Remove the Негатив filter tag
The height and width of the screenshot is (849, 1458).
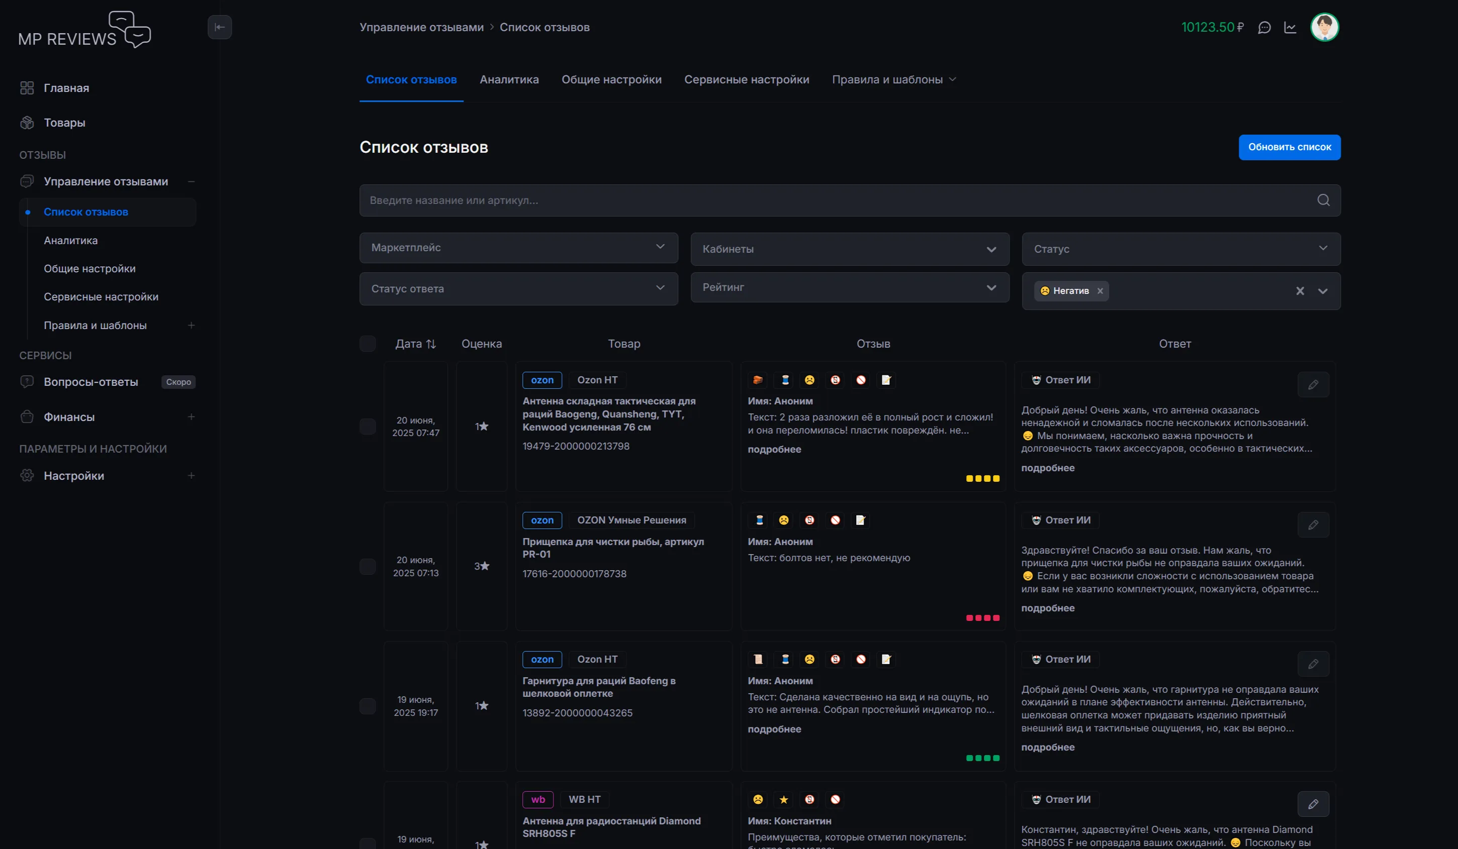pos(1101,291)
